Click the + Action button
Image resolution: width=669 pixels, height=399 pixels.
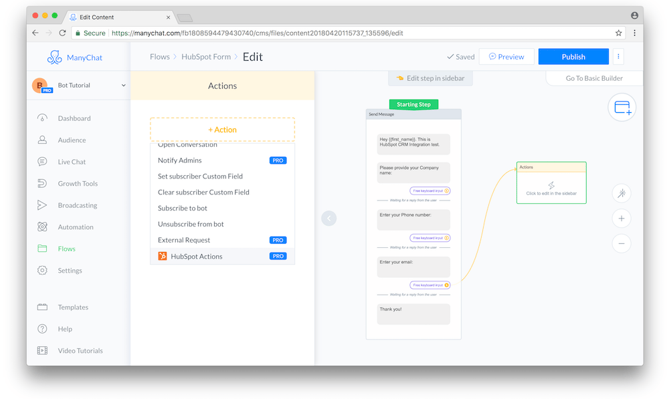[222, 130]
